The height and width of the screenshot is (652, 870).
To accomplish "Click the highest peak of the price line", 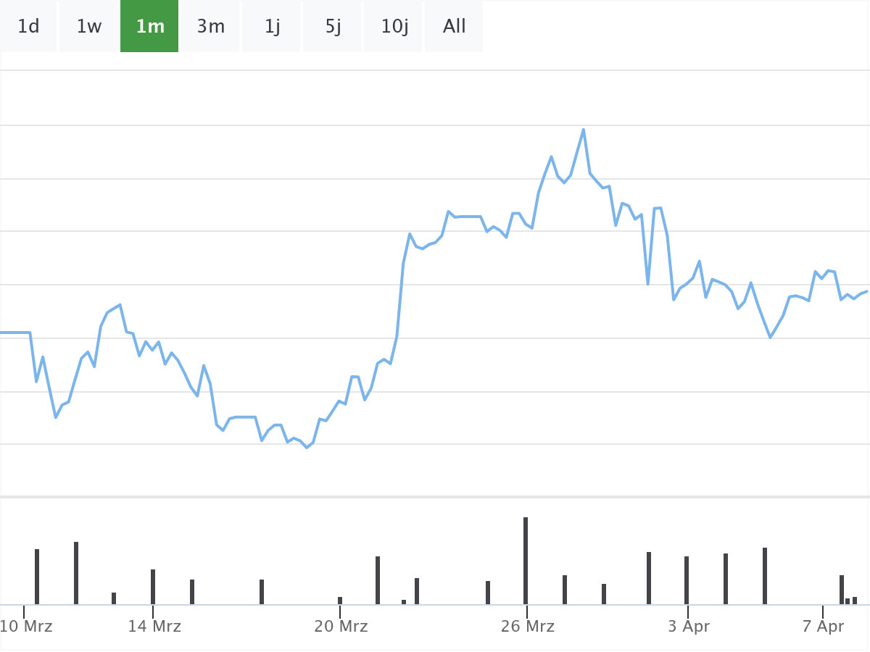I will pos(584,130).
